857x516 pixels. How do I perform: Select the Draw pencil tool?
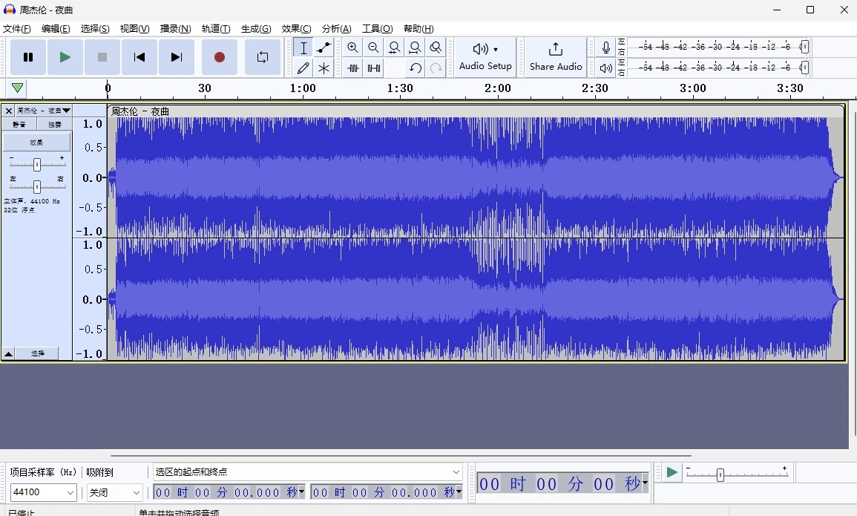[303, 68]
